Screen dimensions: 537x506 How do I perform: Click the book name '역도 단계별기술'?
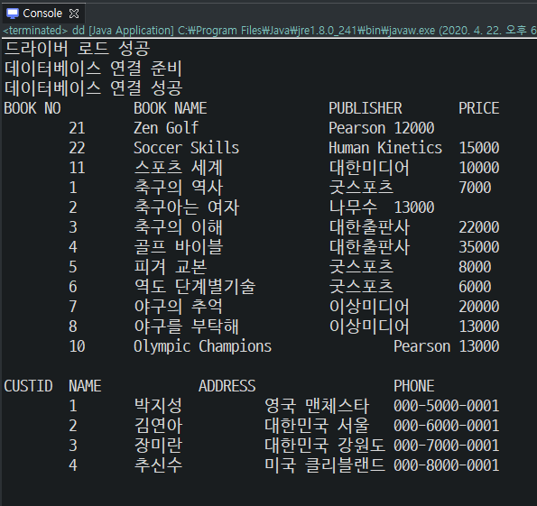point(195,287)
